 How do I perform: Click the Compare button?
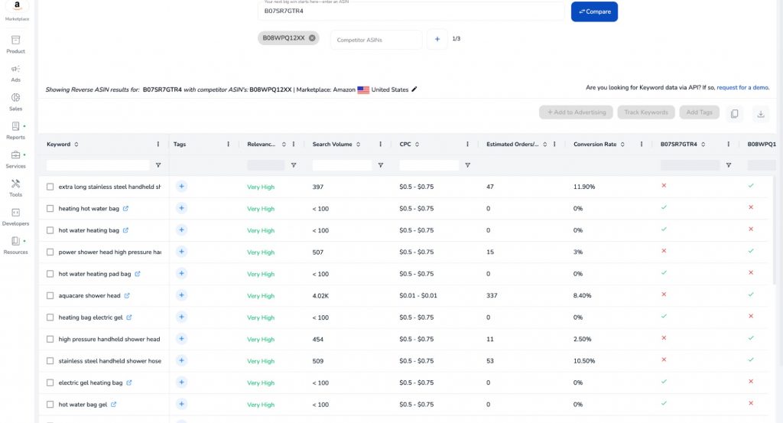(x=594, y=11)
